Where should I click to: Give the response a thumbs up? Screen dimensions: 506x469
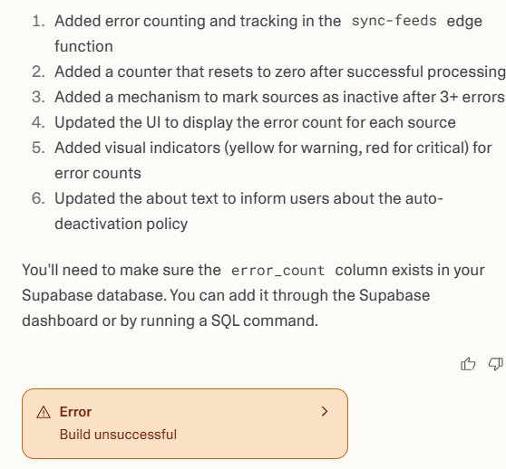click(x=468, y=364)
